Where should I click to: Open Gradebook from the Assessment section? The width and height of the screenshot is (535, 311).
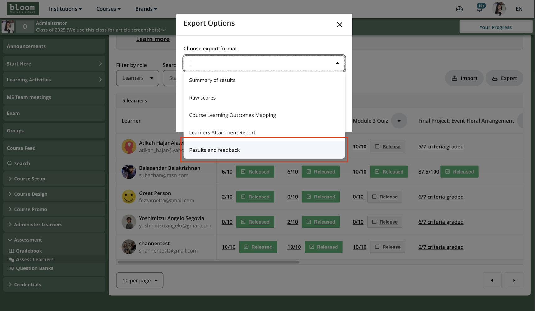pos(29,251)
